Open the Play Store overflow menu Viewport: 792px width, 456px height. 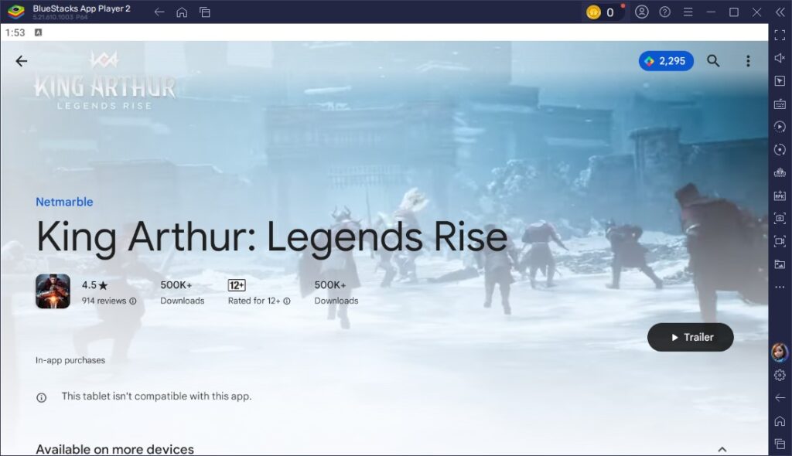click(746, 60)
